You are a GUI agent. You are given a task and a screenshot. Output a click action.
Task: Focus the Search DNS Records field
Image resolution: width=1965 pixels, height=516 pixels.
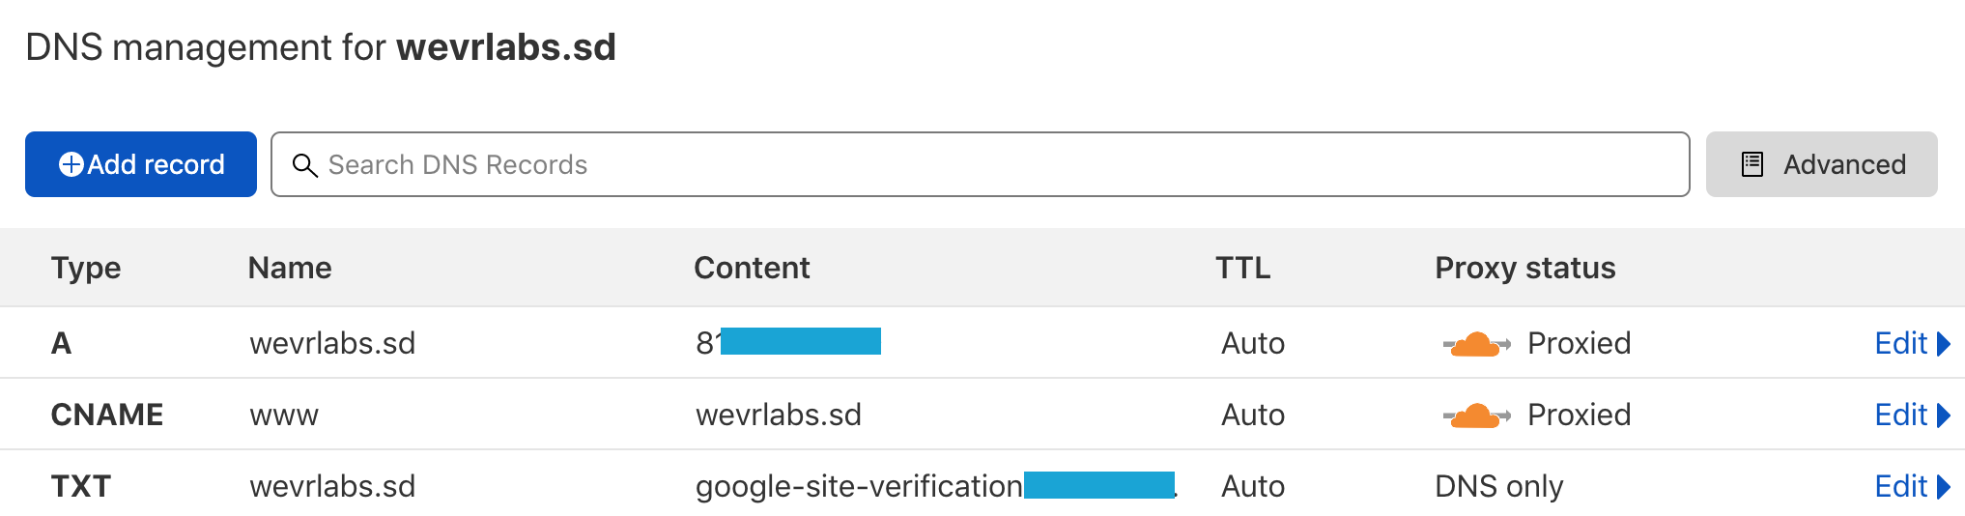pos(981,164)
